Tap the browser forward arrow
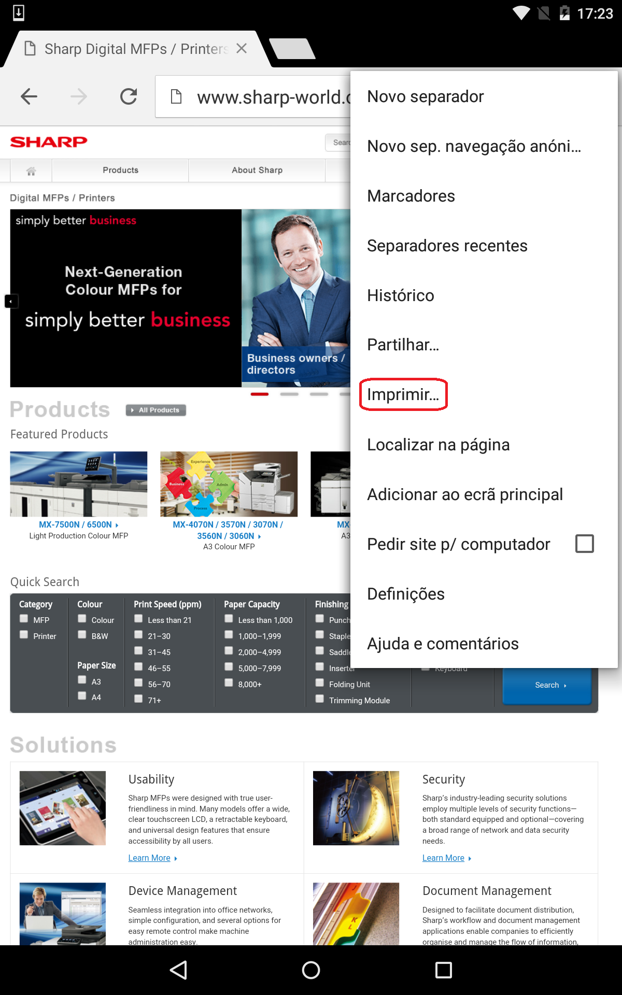 [x=79, y=96]
